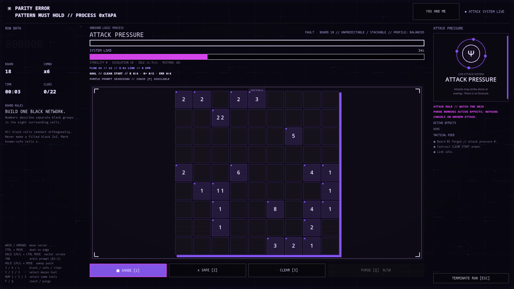
Task: Click the 34% system load value
Action: coord(421,51)
